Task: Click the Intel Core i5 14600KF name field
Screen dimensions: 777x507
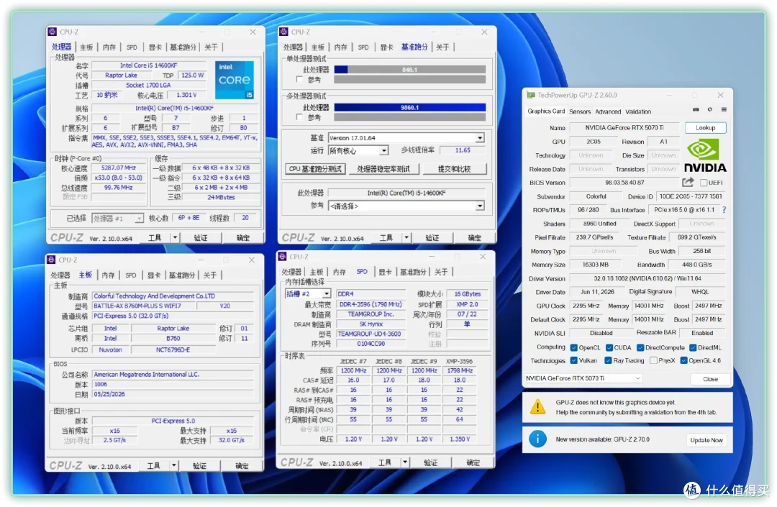Action: click(x=149, y=65)
